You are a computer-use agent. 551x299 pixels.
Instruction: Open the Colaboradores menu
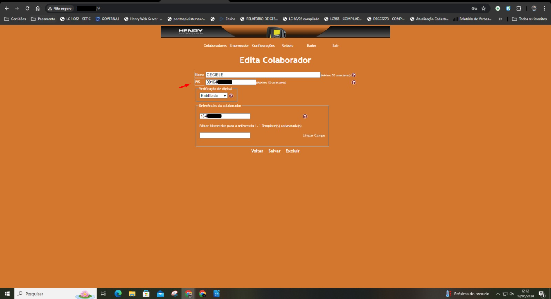click(215, 46)
